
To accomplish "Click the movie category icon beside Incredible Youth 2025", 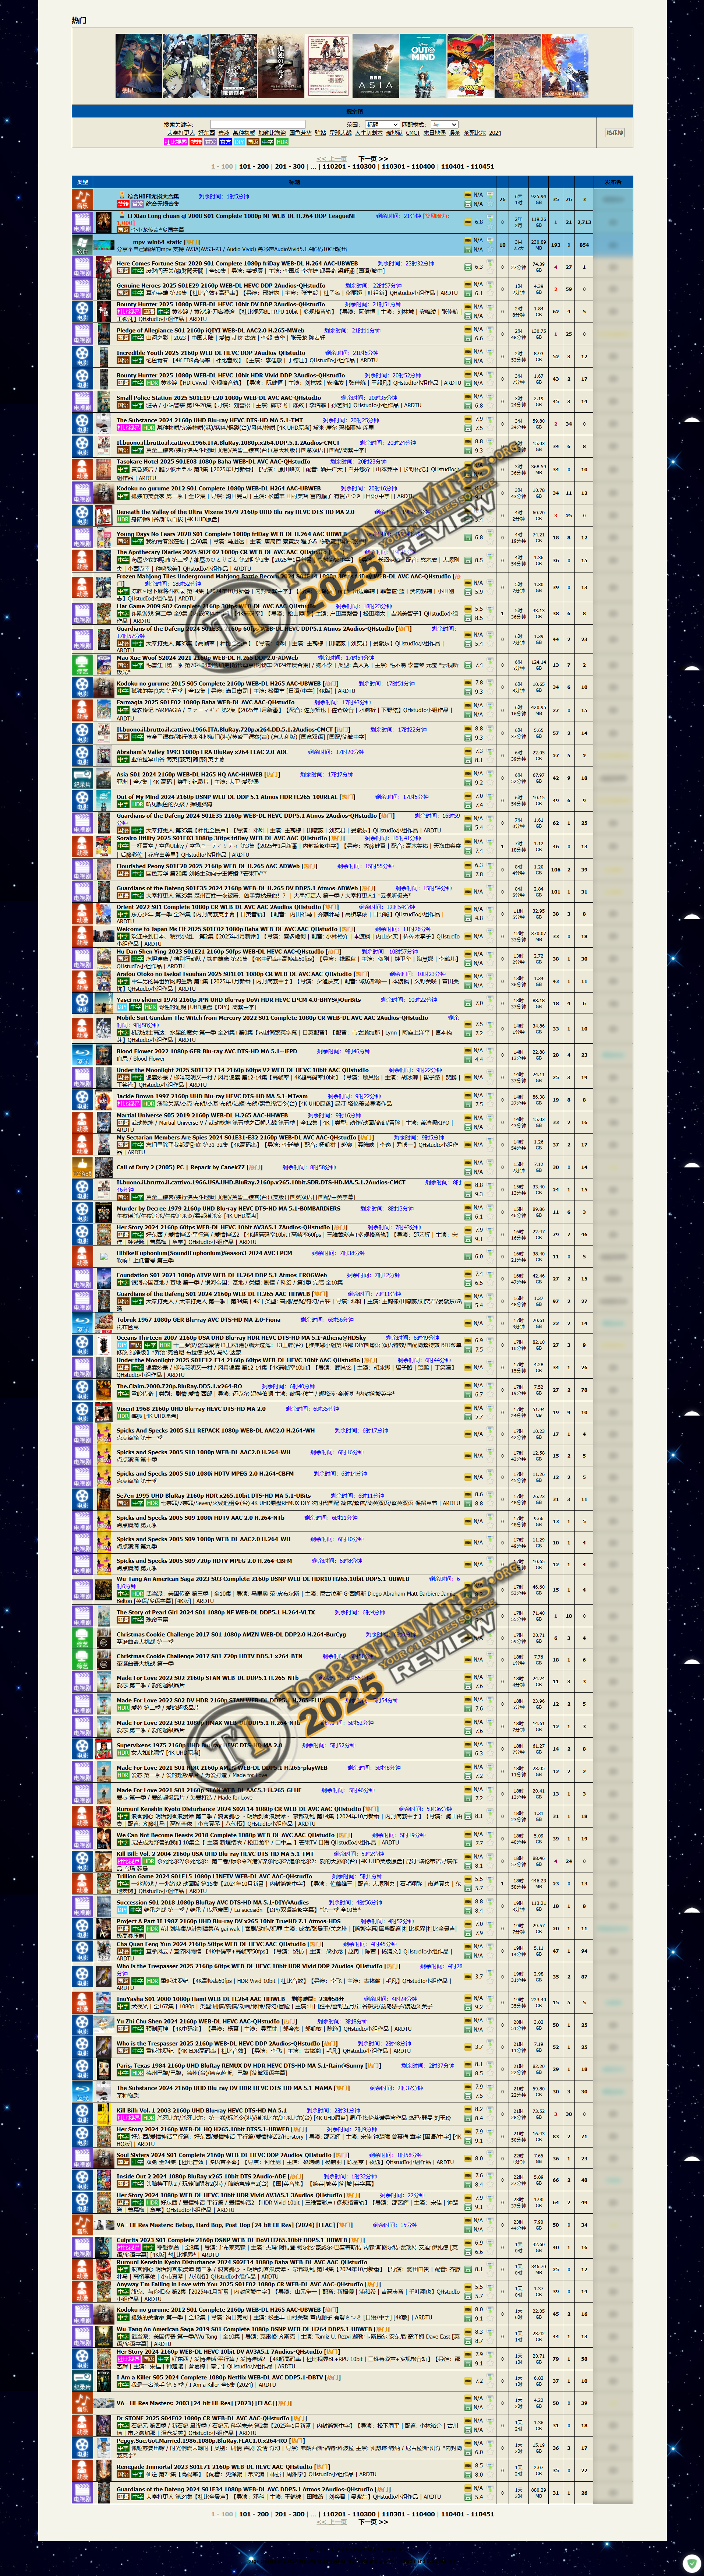I will (x=82, y=356).
